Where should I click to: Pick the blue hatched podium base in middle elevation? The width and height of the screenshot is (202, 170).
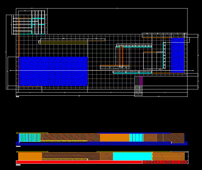click(102, 144)
